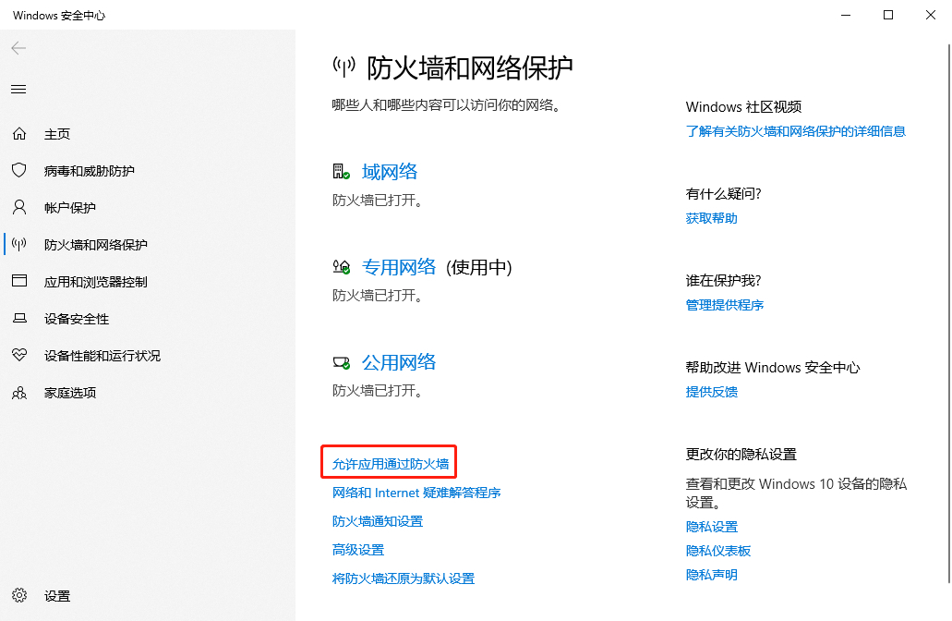This screenshot has height=621, width=952.
Task: Click the antenna icon in page heading
Action: click(343, 66)
